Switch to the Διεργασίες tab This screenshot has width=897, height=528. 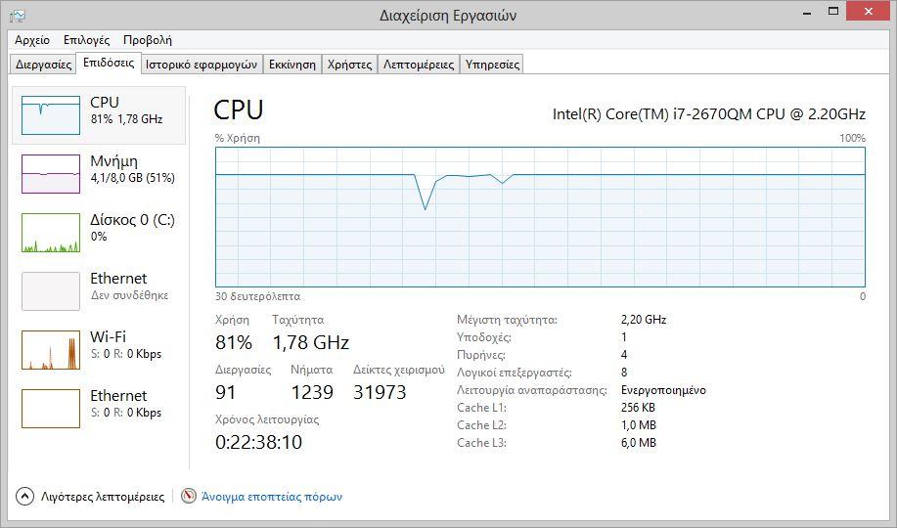[43, 65]
